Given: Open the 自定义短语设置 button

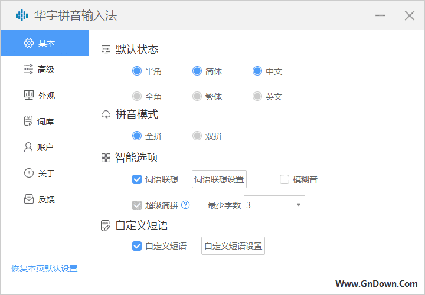Looking at the screenshot, I should click(x=233, y=246).
